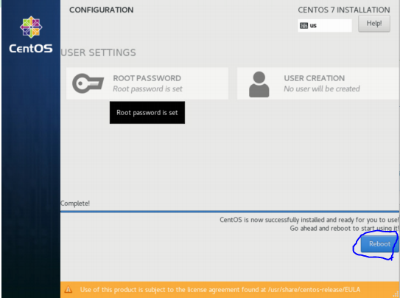Click the 'Complete!' status text
This screenshot has height=298, width=400.
(x=75, y=204)
